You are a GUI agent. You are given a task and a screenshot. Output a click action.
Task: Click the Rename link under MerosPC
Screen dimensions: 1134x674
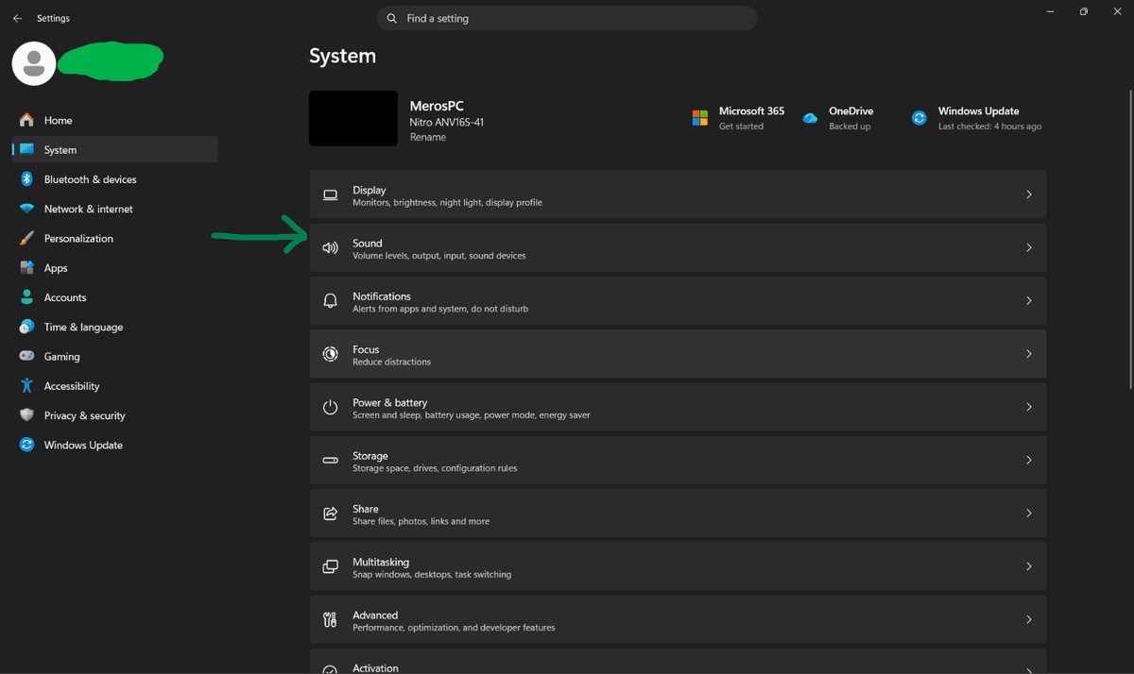[x=428, y=137]
